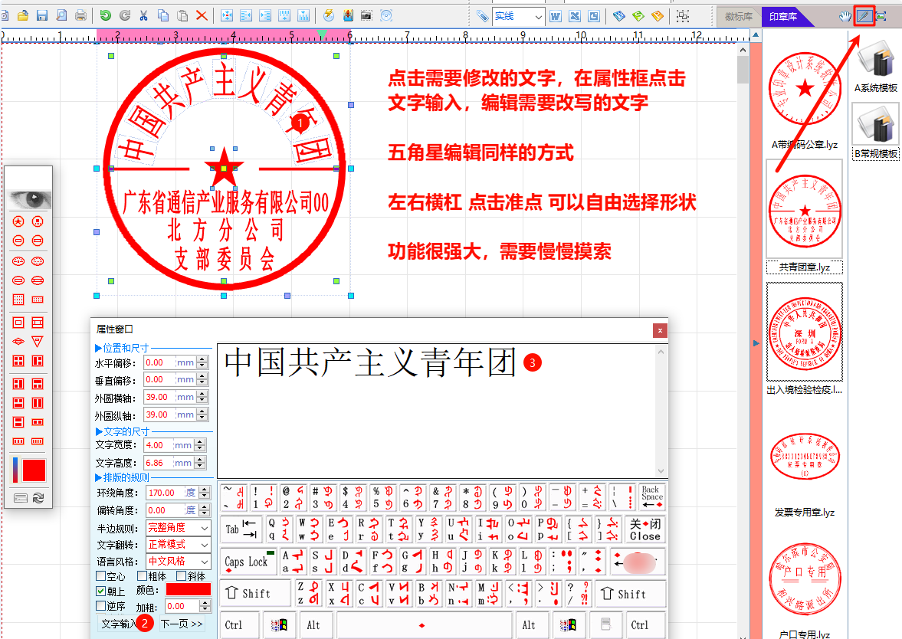
Task: Click the canvas vertical scrollbar up arrow
Action: pos(743,50)
